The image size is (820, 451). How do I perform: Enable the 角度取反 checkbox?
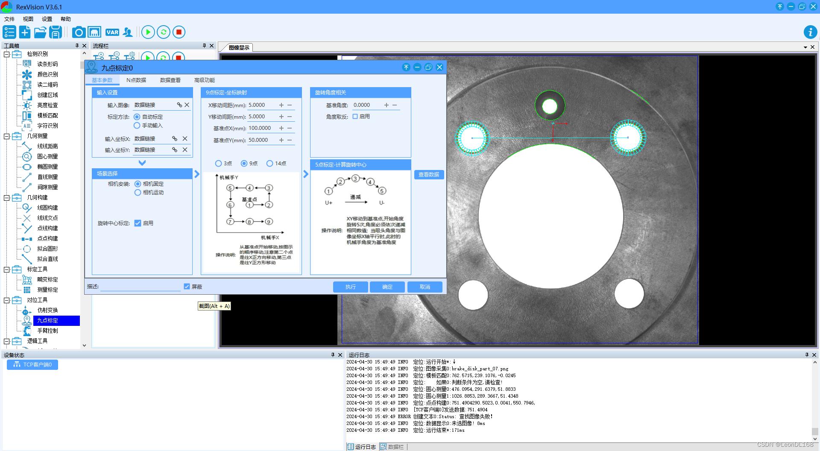355,116
